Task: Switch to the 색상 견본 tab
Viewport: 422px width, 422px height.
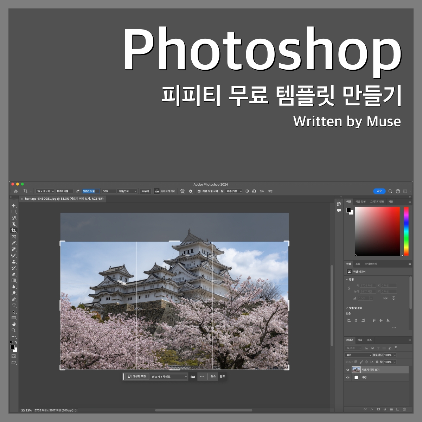Action: [x=360, y=202]
